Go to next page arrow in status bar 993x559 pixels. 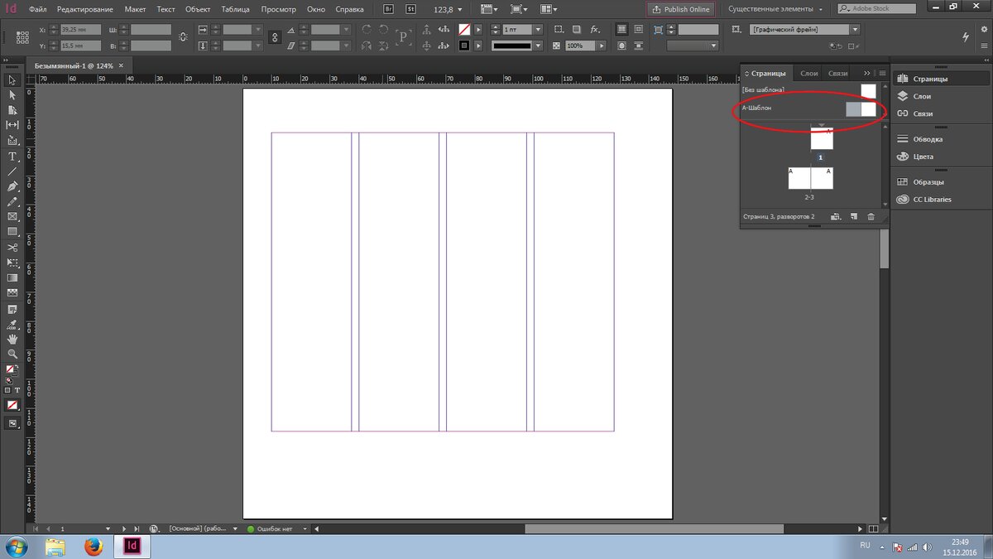124,528
